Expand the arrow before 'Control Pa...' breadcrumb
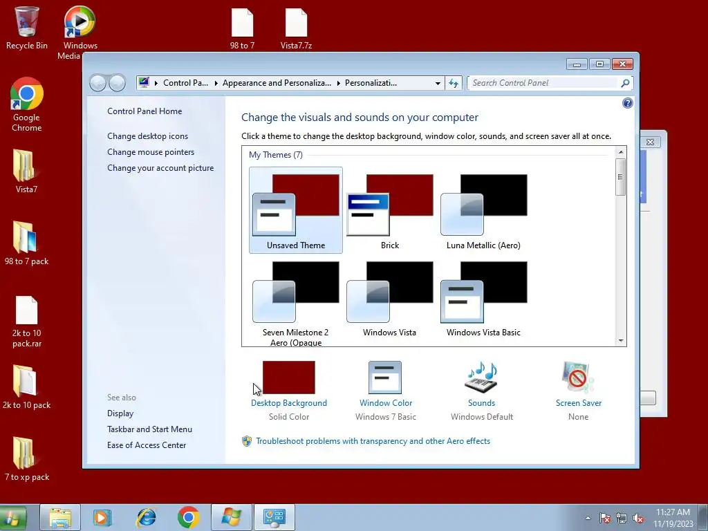 click(x=156, y=83)
